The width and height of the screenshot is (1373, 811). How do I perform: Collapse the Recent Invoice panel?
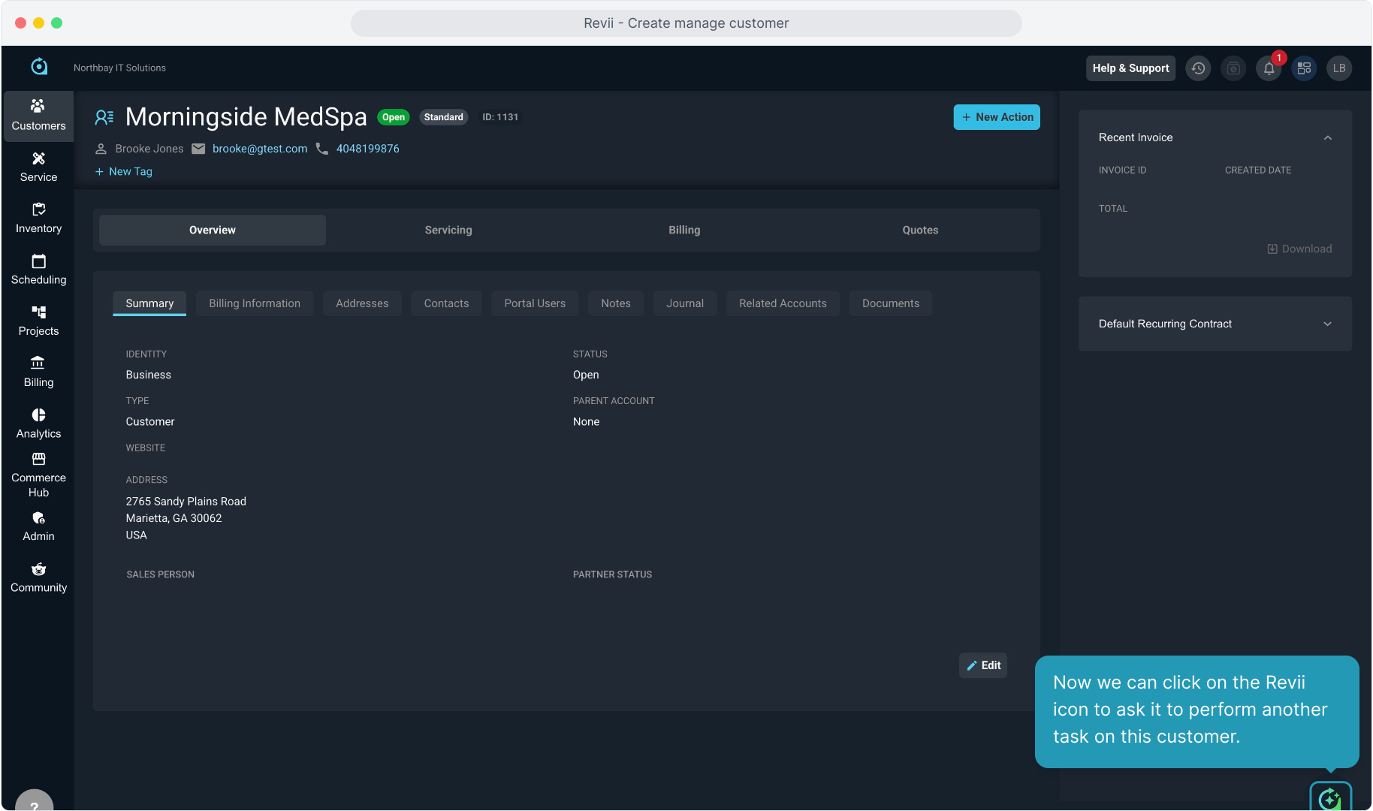coord(1327,137)
